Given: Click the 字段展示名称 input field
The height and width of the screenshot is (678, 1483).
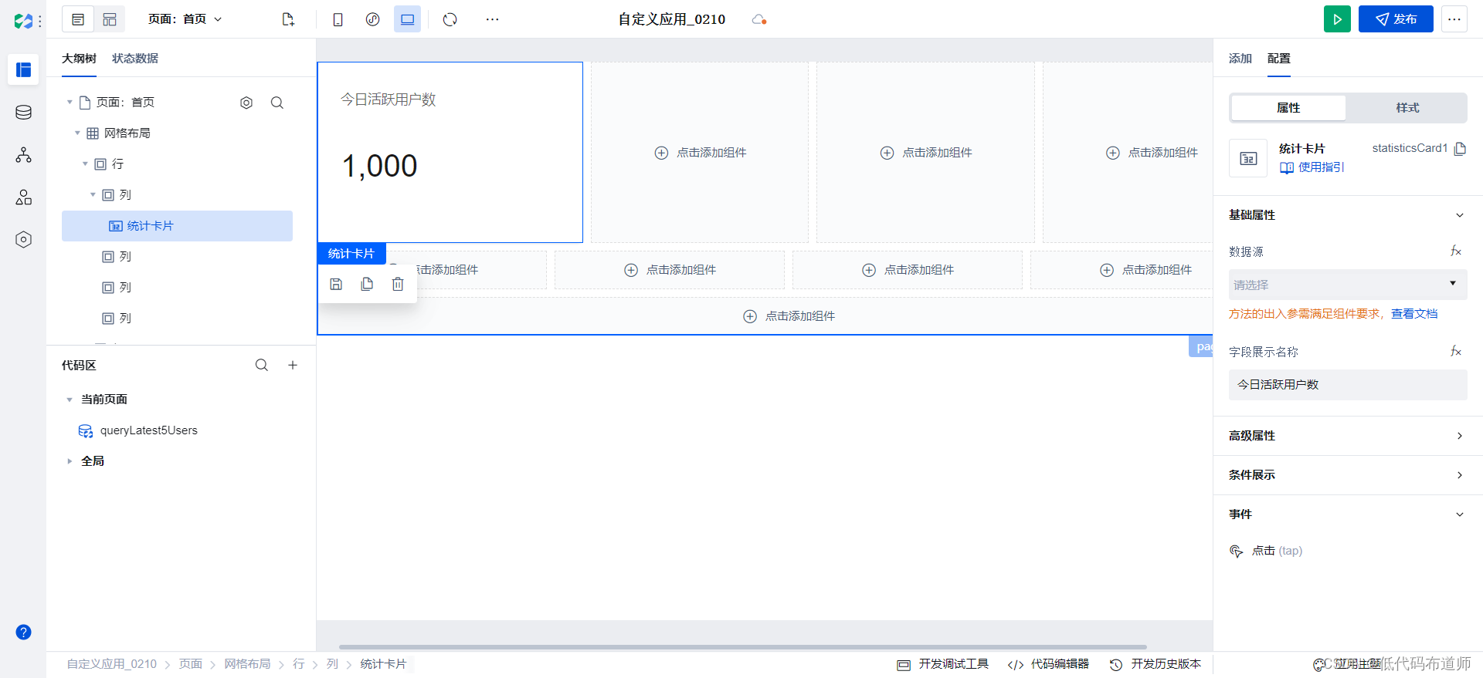Looking at the screenshot, I should (x=1348, y=385).
